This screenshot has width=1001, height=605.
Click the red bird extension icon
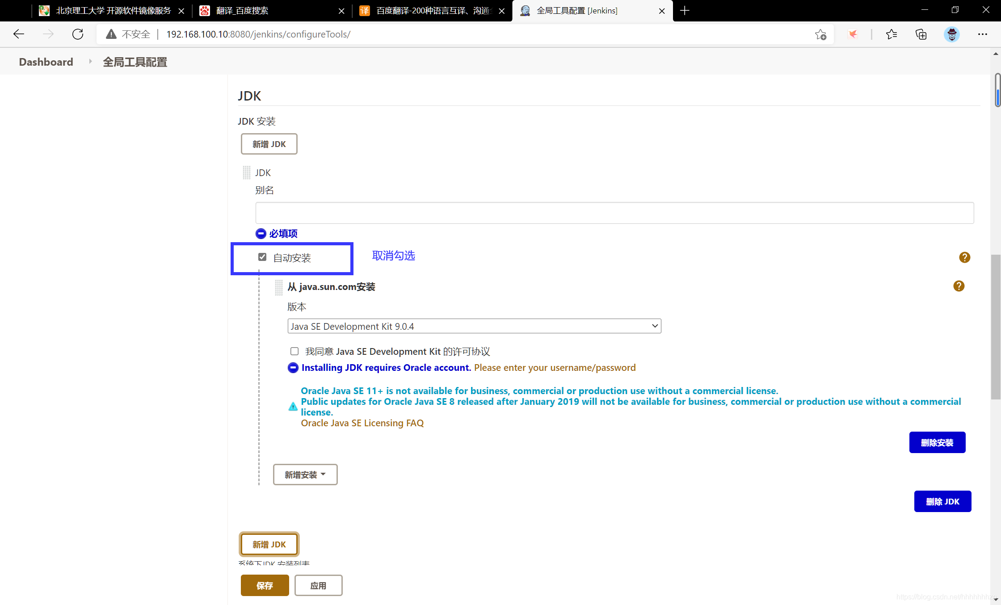853,34
